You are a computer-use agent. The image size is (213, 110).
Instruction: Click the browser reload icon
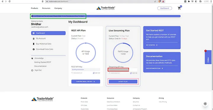tap(9, 1)
